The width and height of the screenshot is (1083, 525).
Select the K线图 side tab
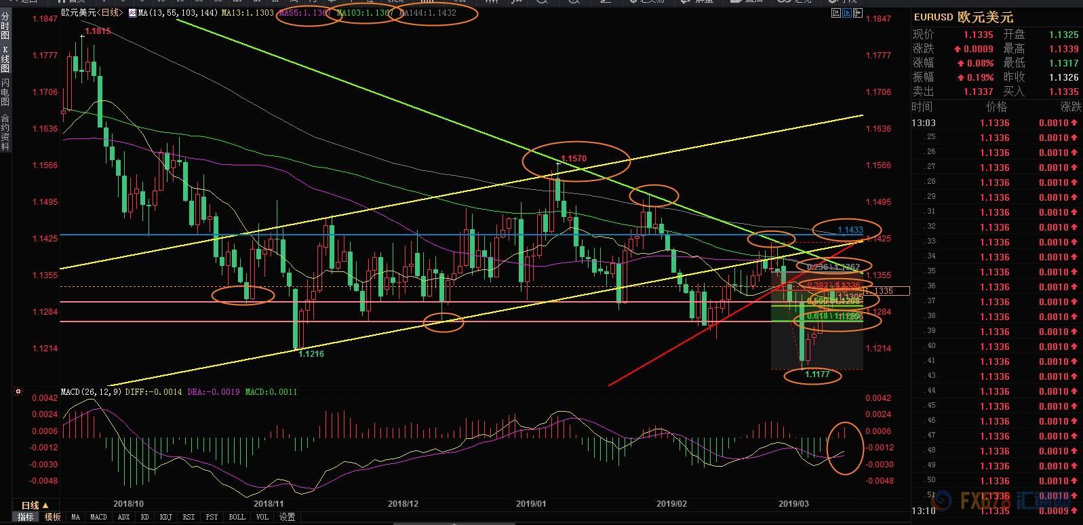5,60
